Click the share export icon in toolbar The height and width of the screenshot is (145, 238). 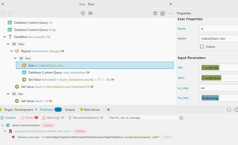pyautogui.click(x=163, y=13)
